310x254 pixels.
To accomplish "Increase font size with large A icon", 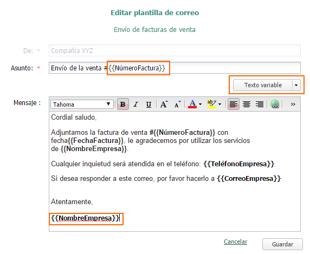I will click(164, 104).
